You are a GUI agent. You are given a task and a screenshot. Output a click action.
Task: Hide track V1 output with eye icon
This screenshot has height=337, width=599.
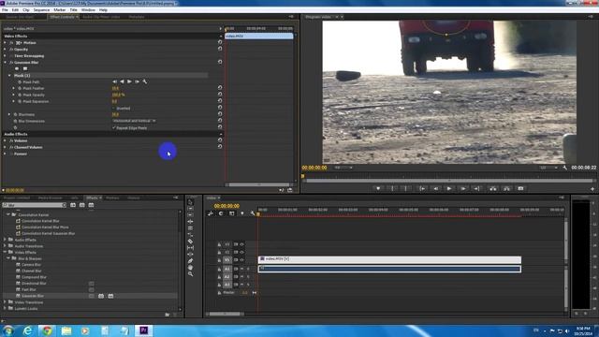[x=241, y=260]
